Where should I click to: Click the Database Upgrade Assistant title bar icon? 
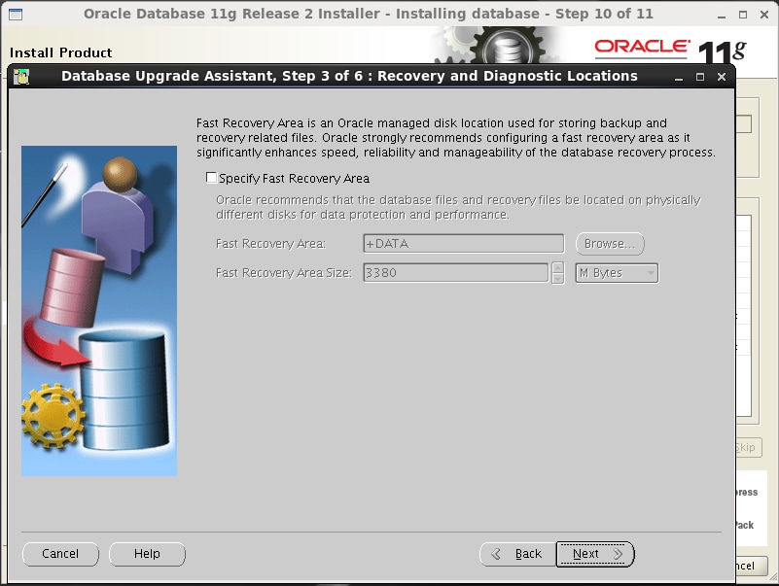[x=21, y=77]
